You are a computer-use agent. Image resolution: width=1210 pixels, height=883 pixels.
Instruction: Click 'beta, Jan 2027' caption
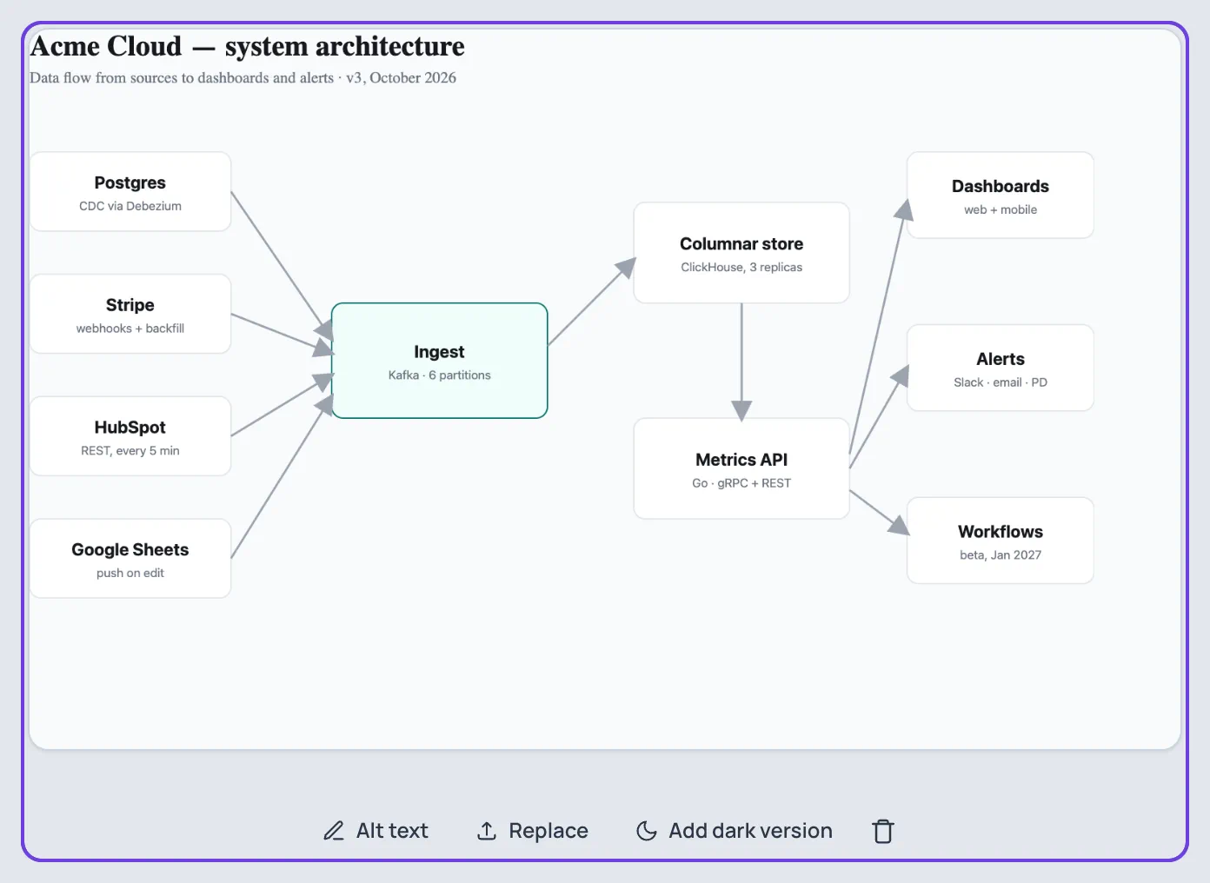point(1001,555)
